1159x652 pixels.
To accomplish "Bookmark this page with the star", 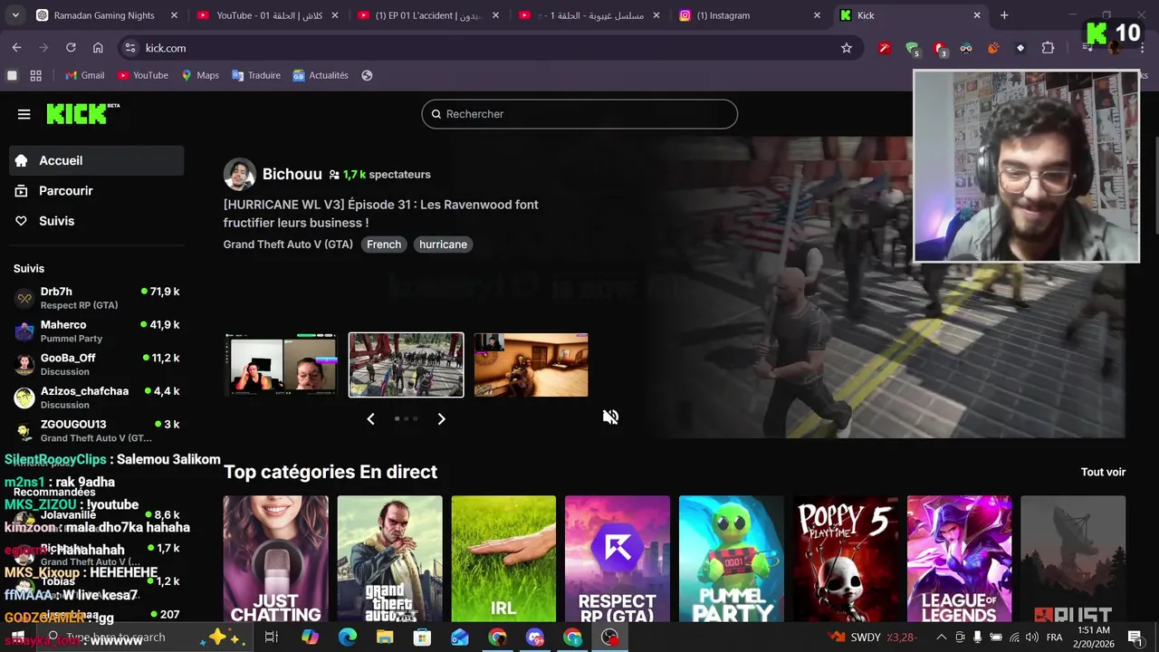I will 847,48.
